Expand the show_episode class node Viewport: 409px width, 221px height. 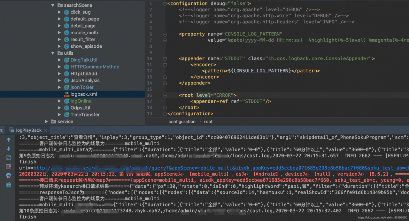pos(59,46)
